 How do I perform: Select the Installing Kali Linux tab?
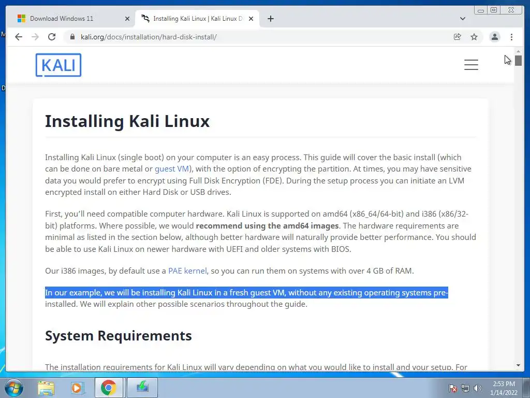(x=197, y=19)
